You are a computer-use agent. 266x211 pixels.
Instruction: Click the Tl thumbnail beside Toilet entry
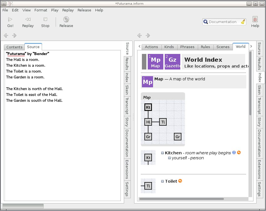tap(148, 186)
